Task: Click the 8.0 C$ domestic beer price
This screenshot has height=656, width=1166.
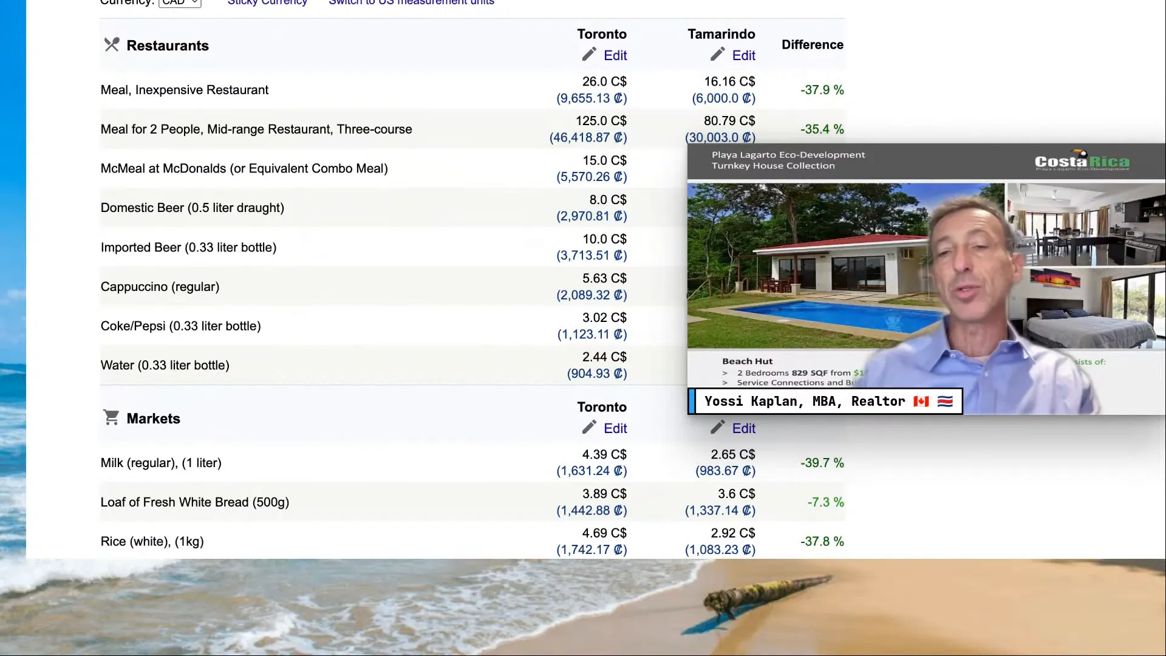Action: coord(608,200)
